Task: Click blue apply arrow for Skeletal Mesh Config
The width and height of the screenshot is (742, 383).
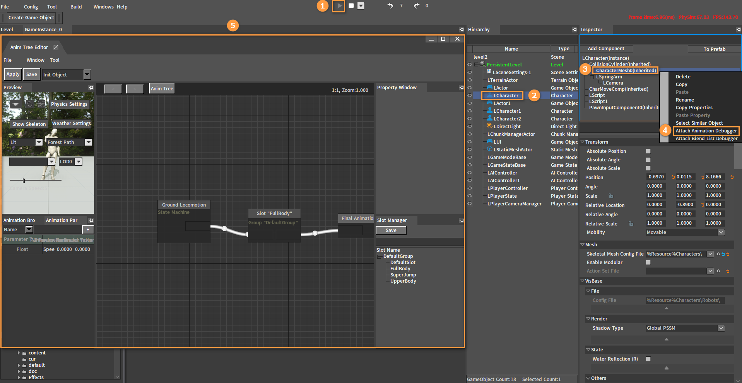Action: 723,254
